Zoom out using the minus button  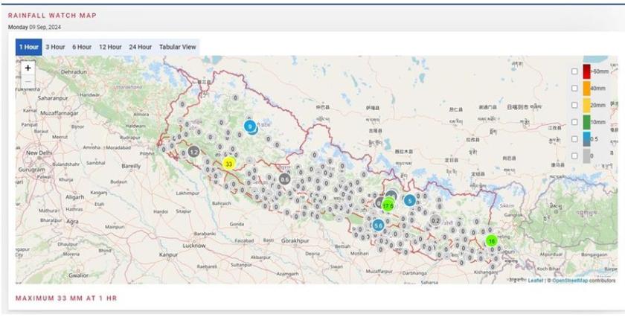[28, 81]
